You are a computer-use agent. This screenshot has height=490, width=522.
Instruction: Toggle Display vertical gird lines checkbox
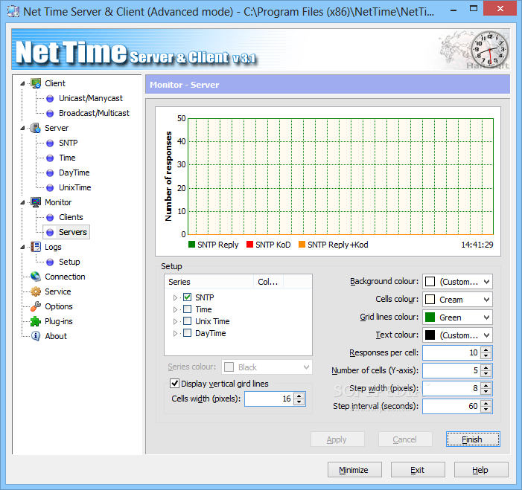click(174, 383)
